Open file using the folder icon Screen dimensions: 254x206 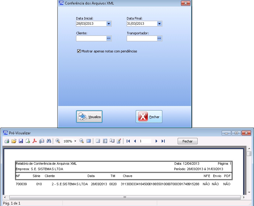14,141
